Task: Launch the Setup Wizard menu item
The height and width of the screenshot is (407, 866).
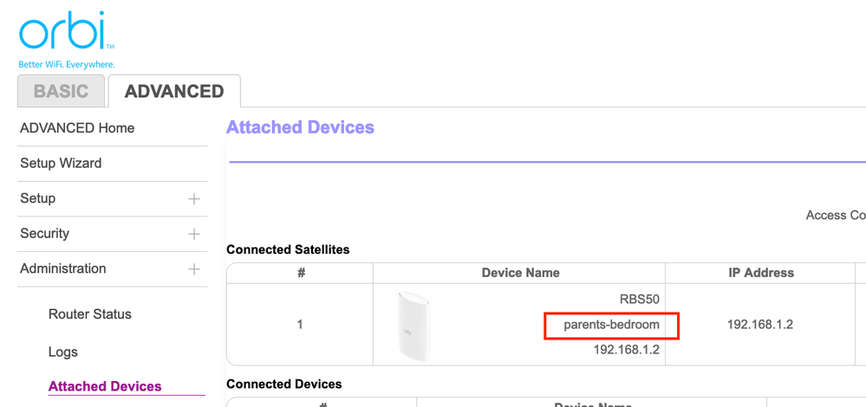Action: tap(61, 164)
